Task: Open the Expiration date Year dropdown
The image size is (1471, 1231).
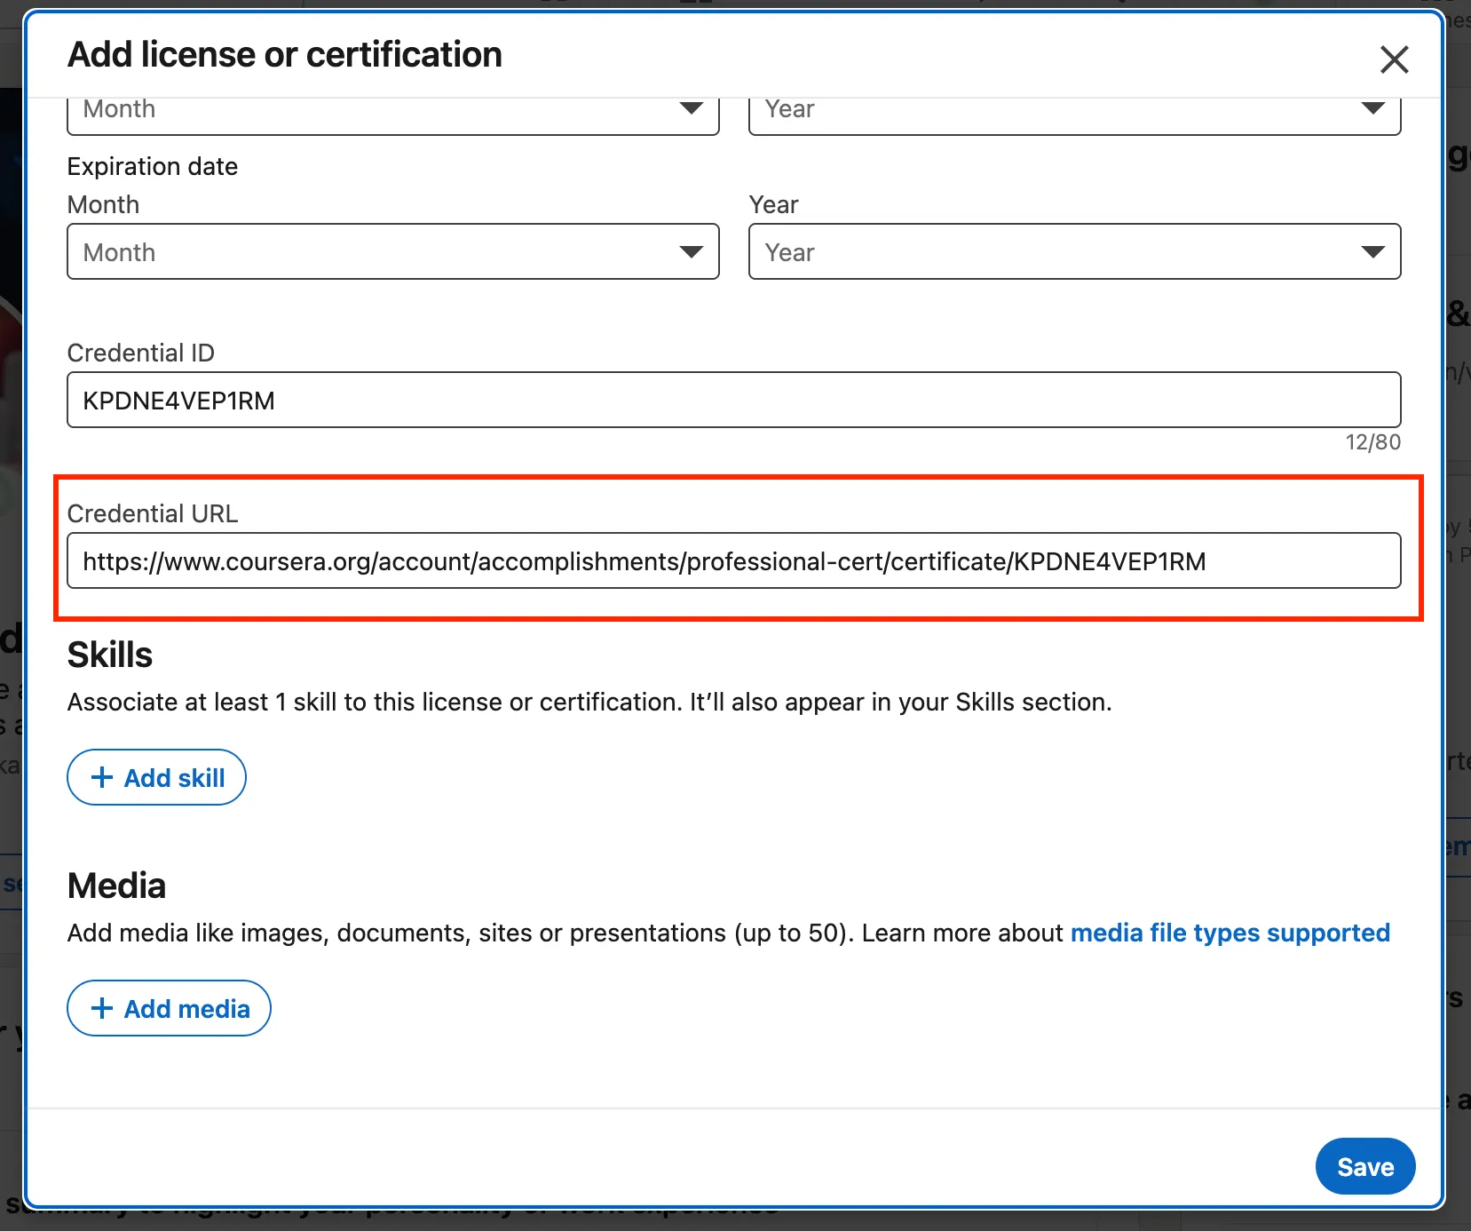Action: coord(1074,251)
